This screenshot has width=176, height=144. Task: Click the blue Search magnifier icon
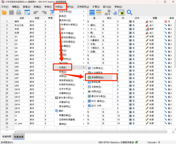tap(129, 13)
